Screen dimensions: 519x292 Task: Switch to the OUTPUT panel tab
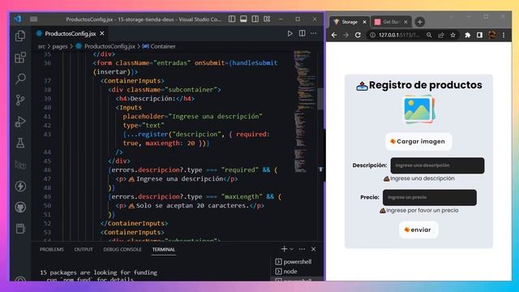click(x=84, y=249)
